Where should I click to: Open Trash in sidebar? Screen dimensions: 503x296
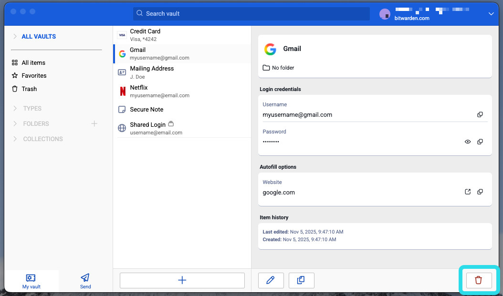pyautogui.click(x=29, y=89)
